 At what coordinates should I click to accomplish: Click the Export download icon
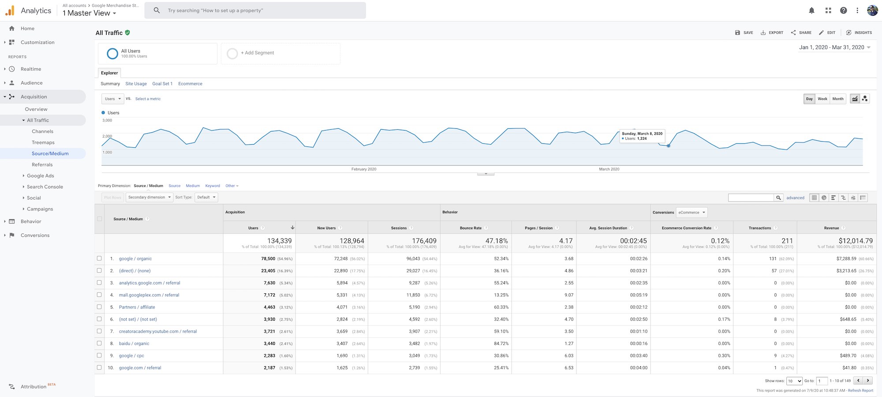click(x=763, y=33)
